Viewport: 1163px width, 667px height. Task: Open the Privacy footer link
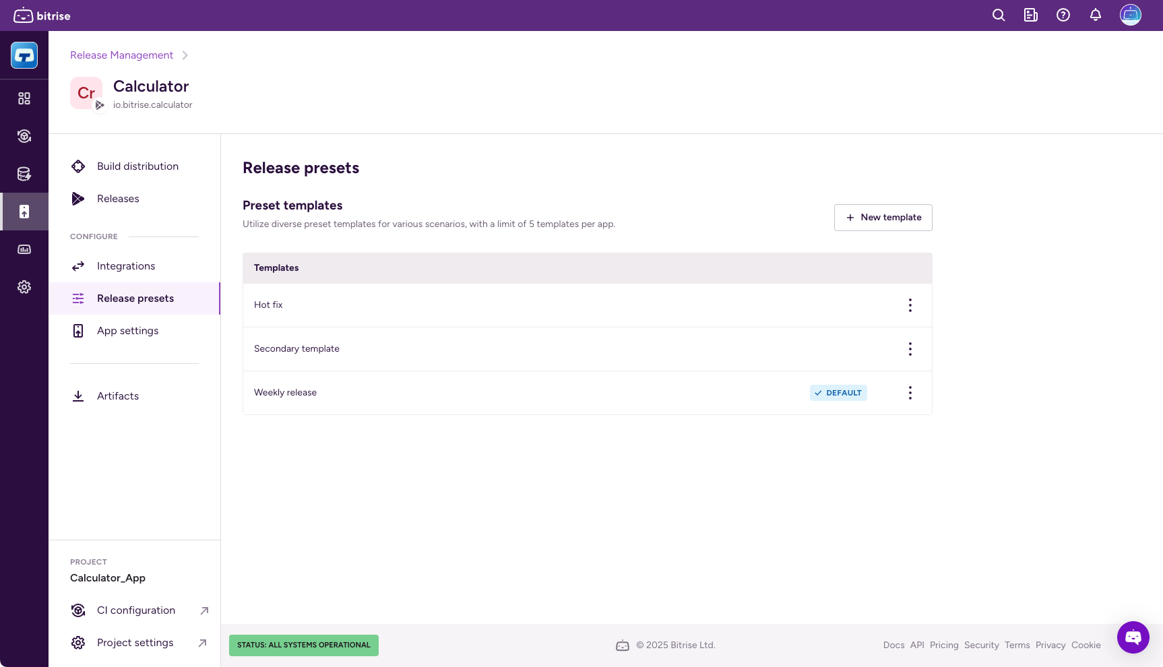point(1050,645)
